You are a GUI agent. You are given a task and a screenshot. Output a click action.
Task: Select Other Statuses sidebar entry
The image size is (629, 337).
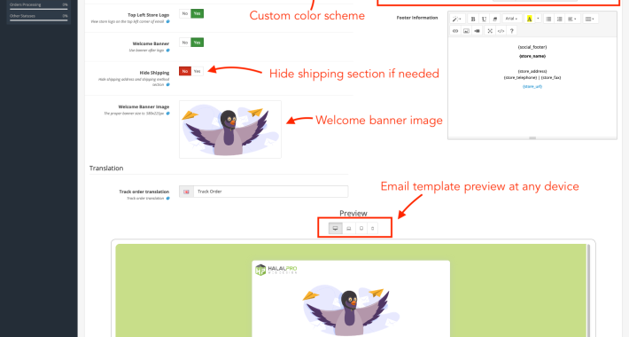pyautogui.click(x=38, y=16)
